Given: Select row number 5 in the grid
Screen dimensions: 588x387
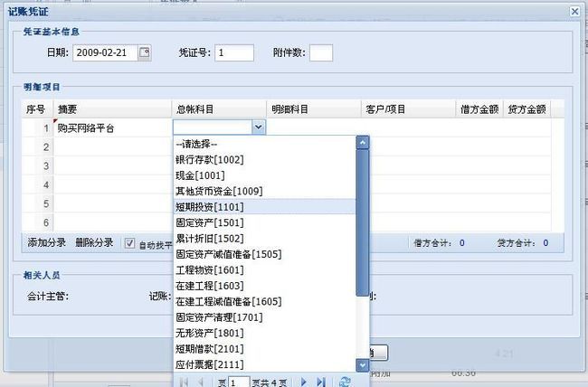Looking at the screenshot, I should [37, 203].
